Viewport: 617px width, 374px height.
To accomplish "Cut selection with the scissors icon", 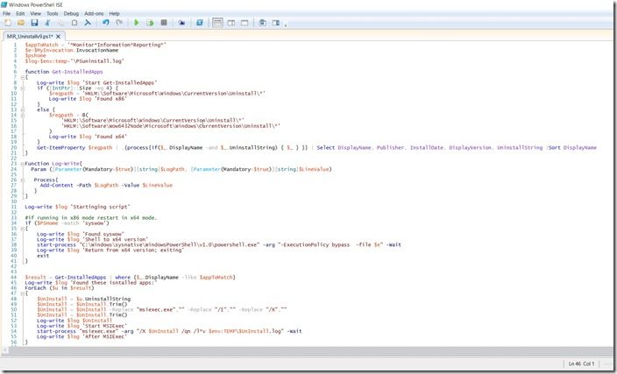I will [x=47, y=23].
